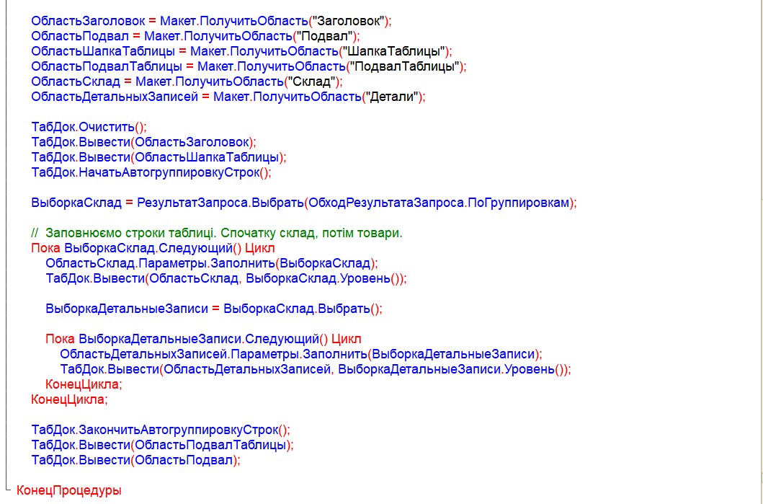
Task: Click the string literal "ПодвалТаблицы"
Action: click(x=403, y=66)
